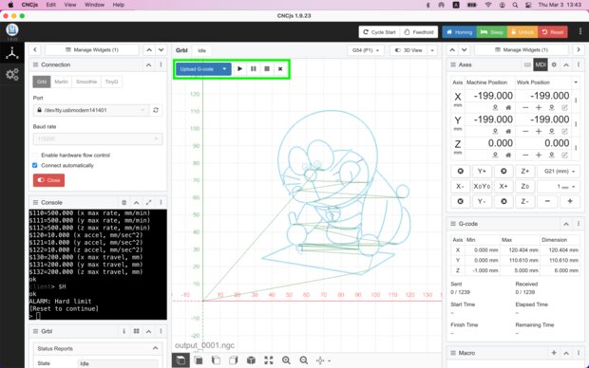This screenshot has width=589, height=368.
Task: Put the machine to Sleep
Action: click(x=492, y=32)
